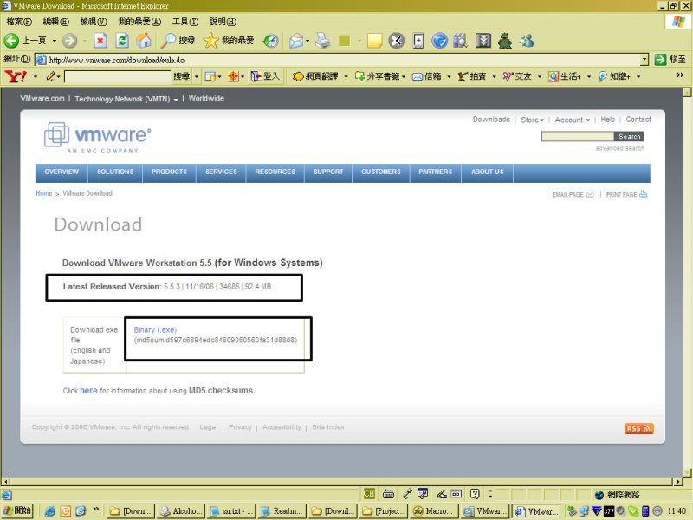The width and height of the screenshot is (693, 520).
Task: Click the Print printer icon
Action: [323, 41]
